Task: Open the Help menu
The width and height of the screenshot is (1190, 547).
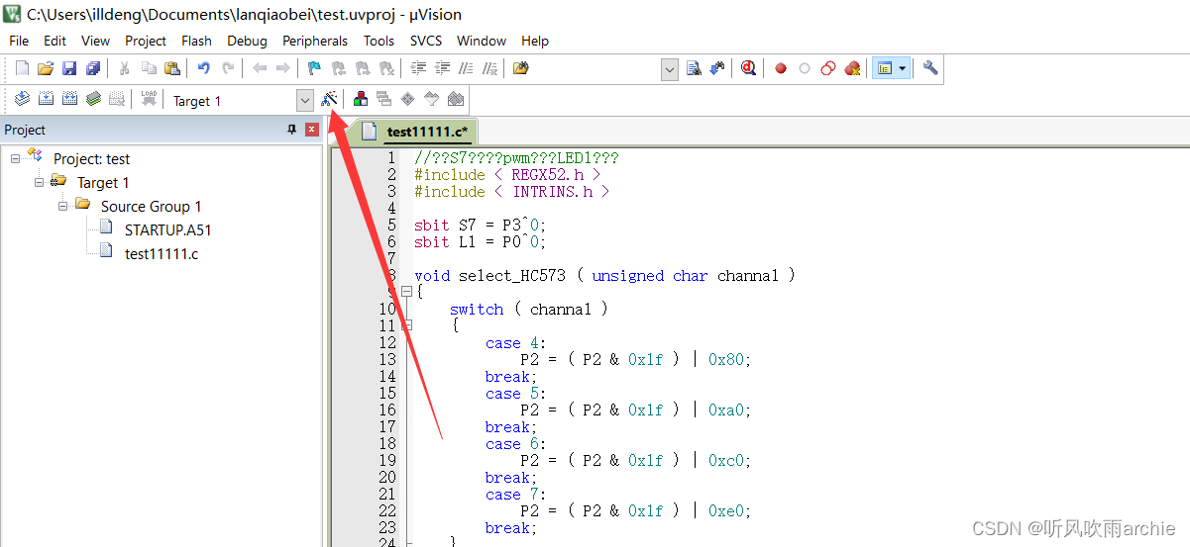Action: pos(535,41)
